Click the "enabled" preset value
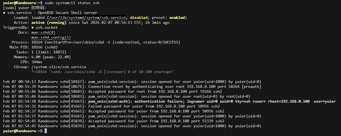This screenshot has width=341, height=136. (177, 18)
